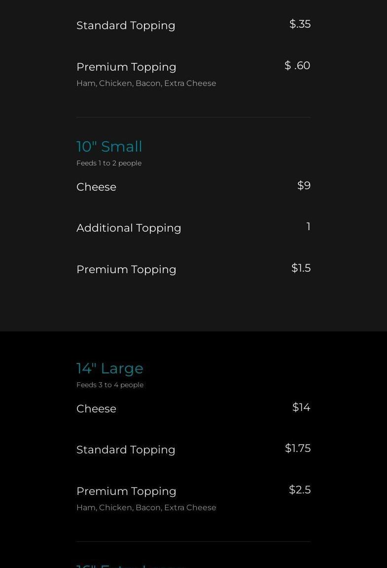The height and width of the screenshot is (568, 387).
Task: Select Premium Topping priced at $2.5
Action: [126, 491]
